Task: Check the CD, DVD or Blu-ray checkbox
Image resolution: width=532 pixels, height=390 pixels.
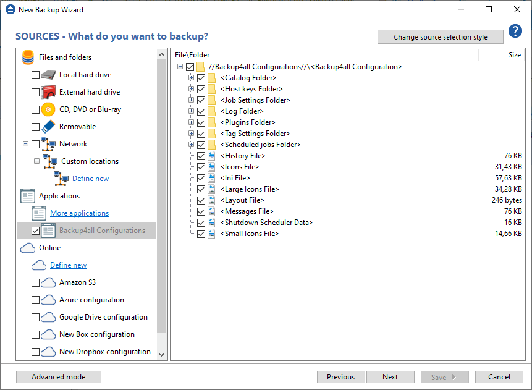Action: point(35,109)
